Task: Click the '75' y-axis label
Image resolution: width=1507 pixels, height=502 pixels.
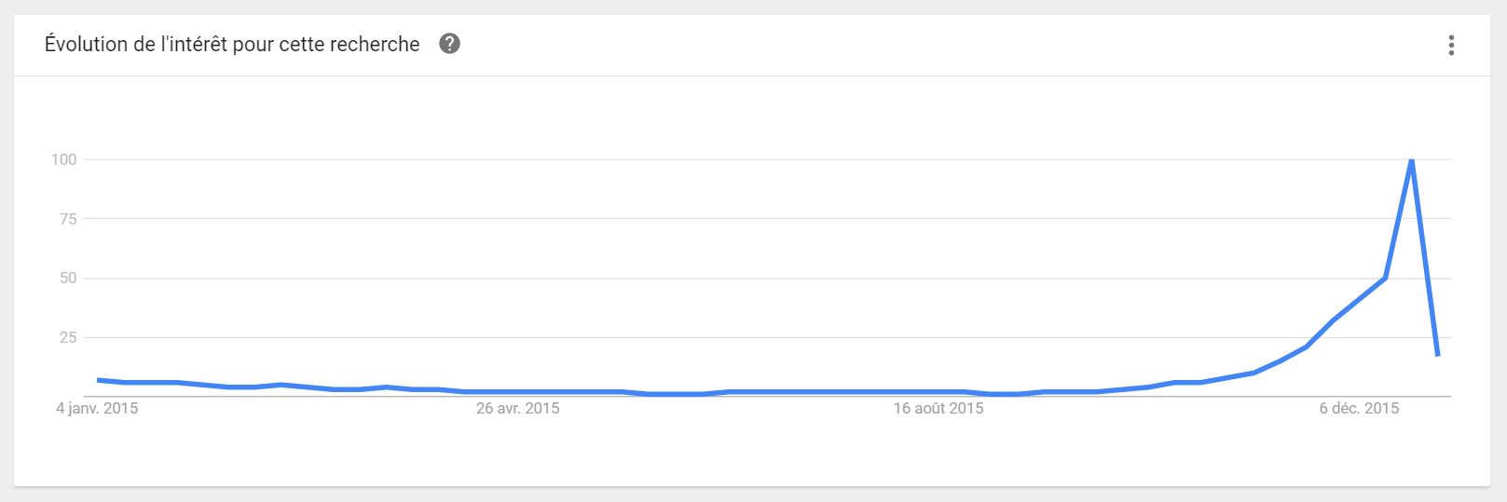Action: (x=67, y=219)
